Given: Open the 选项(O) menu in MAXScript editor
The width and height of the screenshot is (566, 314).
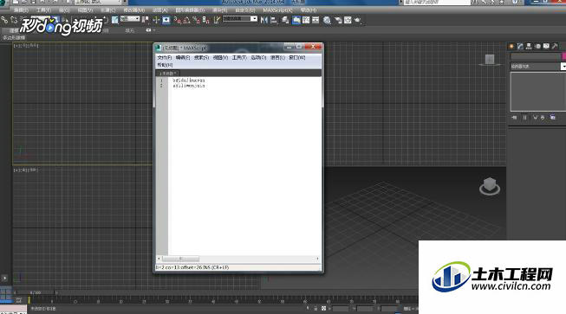Looking at the screenshot, I should coord(258,58).
